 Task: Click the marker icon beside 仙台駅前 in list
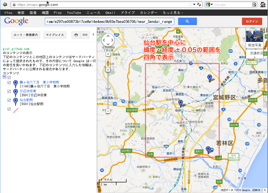[x=15, y=102]
